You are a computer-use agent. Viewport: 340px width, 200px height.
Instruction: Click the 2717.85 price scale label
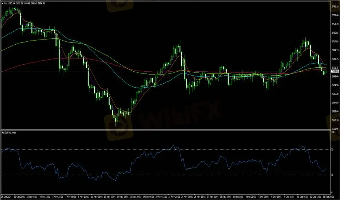click(335, 42)
